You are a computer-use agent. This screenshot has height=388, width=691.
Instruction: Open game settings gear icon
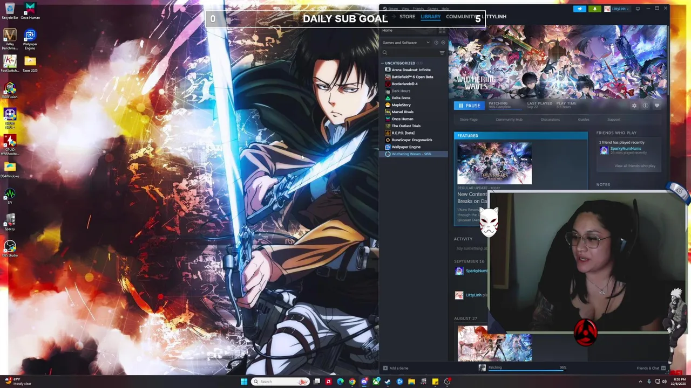click(634, 106)
